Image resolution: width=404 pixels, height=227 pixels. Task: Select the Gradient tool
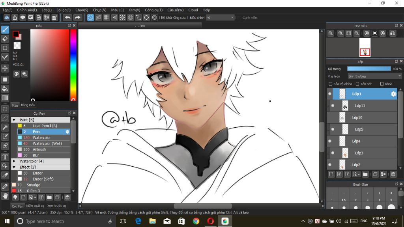tap(5, 98)
